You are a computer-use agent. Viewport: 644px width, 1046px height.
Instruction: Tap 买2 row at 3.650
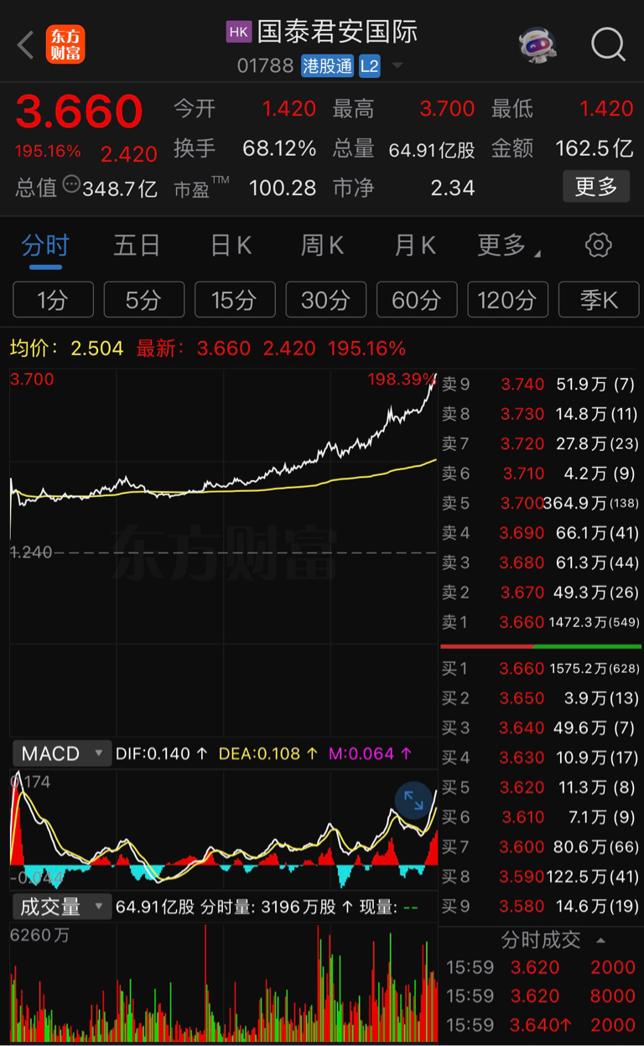(540, 698)
